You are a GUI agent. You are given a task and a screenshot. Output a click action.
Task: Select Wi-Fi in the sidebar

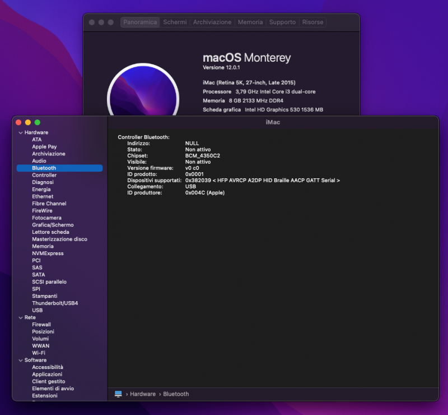(39, 353)
